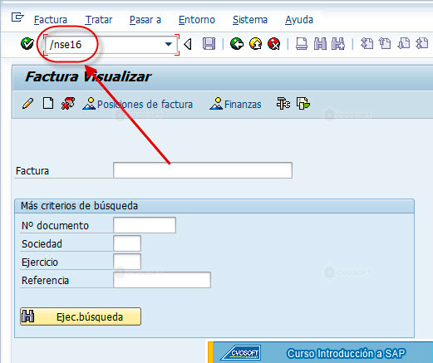Screen dimensions: 433x363
Task: Open the window menu icon at top-left
Action: tap(17, 17)
